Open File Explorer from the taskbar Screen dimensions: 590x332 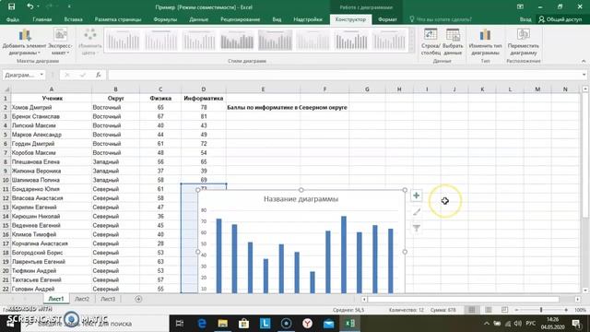click(223, 324)
